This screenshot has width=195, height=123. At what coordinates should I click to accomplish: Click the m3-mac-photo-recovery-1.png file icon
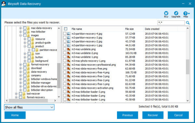click(69, 61)
